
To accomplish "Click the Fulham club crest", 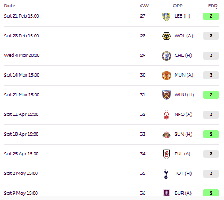I will pyautogui.click(x=167, y=154).
